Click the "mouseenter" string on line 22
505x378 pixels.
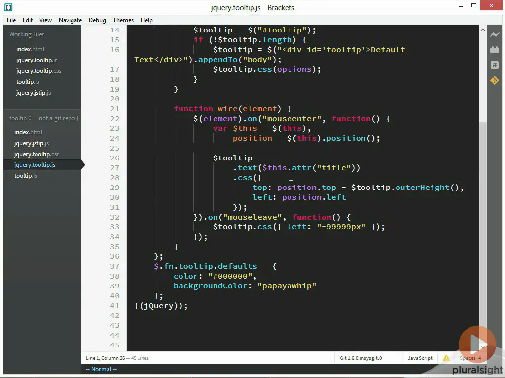click(291, 119)
